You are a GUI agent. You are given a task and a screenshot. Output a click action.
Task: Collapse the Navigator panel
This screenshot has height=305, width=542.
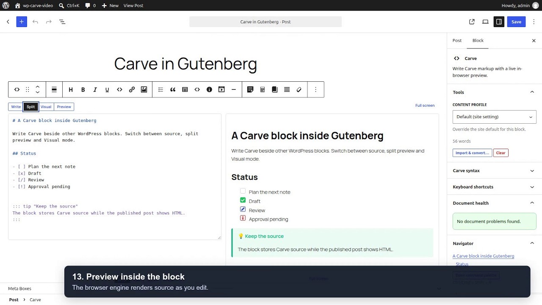[x=494, y=243]
